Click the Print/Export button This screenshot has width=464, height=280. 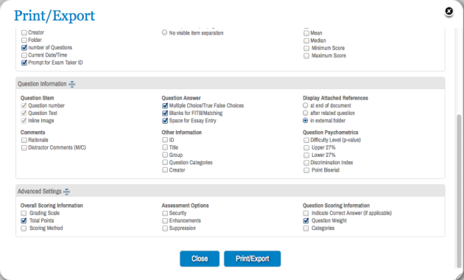pyautogui.click(x=252, y=259)
